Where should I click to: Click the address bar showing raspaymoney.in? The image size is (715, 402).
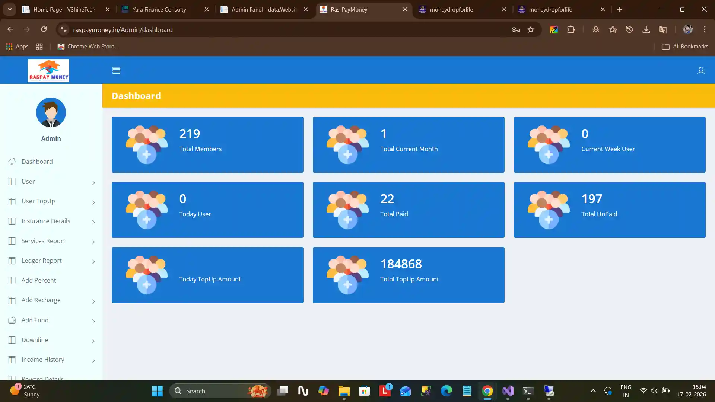[x=123, y=29]
